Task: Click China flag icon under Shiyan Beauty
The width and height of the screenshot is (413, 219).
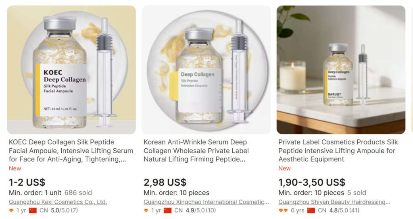Action: (x=311, y=210)
